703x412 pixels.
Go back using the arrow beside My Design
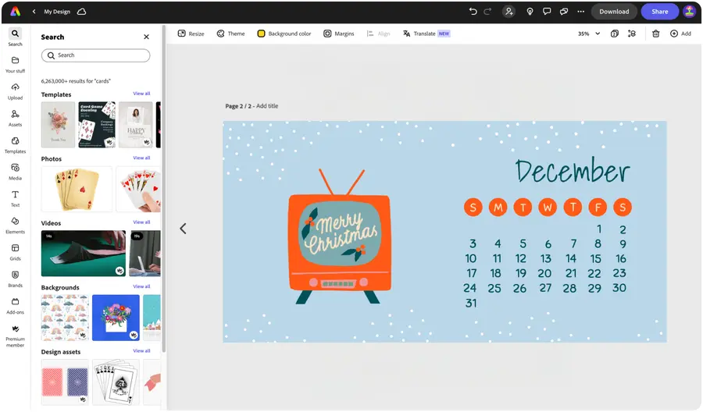click(x=34, y=12)
